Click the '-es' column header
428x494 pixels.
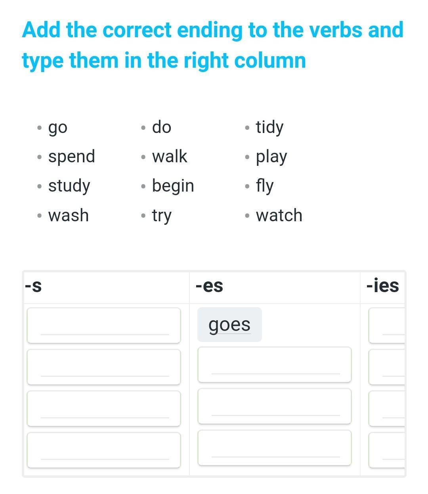210,286
